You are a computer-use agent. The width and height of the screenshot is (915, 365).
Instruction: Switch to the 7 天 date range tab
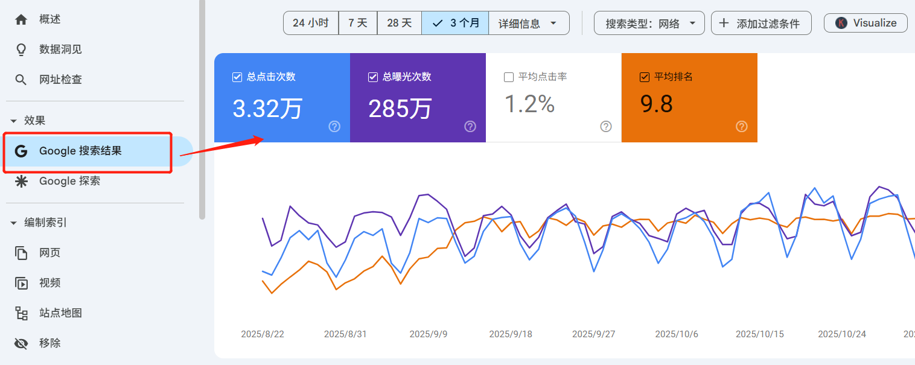pyautogui.click(x=357, y=22)
